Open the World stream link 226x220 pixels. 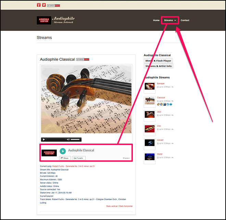click(160, 154)
